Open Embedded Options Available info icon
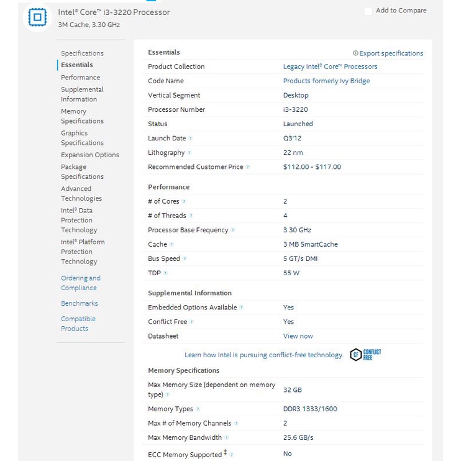461x461 pixels. (242, 308)
